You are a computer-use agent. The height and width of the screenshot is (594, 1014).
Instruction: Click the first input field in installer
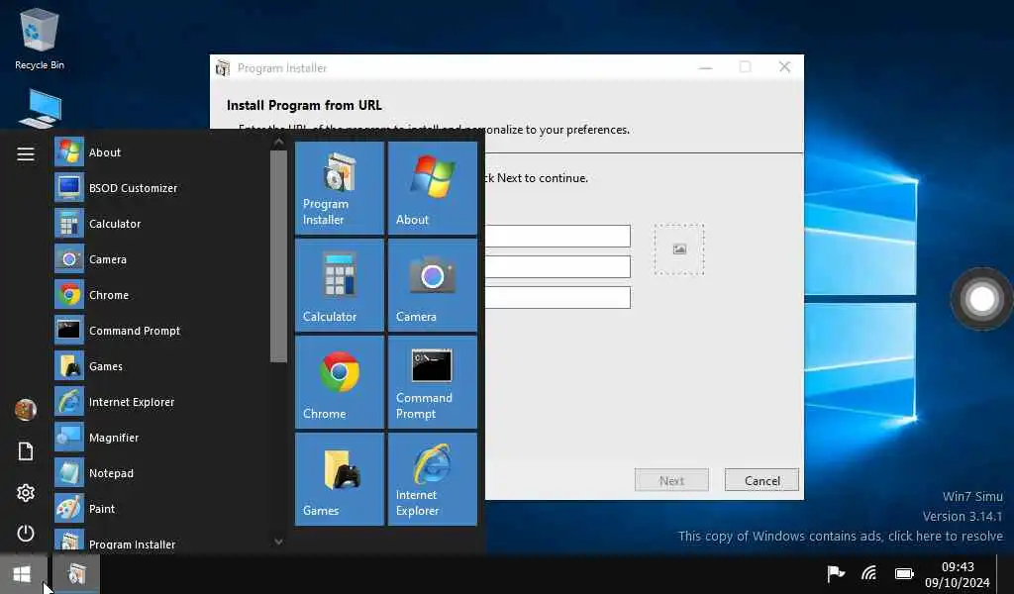coord(558,236)
